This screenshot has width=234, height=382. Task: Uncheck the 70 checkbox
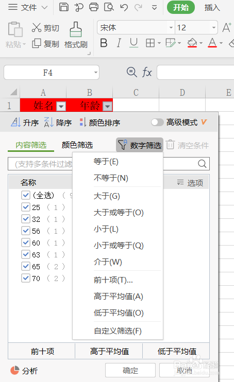click(x=26, y=278)
